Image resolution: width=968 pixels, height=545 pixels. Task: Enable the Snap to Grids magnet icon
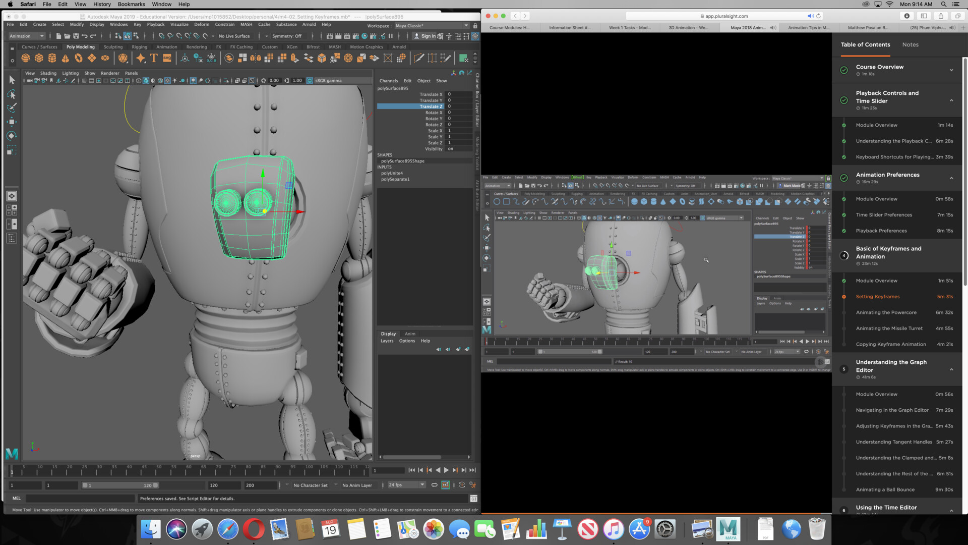162,36
